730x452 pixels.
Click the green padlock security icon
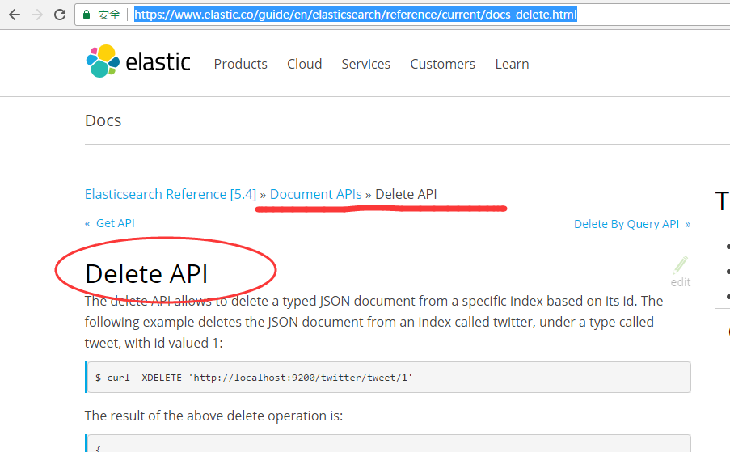tap(87, 15)
